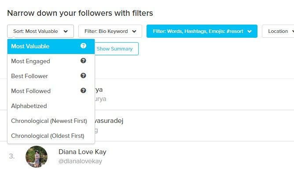Sort followers by Most Followed
294x169 pixels.
coord(51,91)
